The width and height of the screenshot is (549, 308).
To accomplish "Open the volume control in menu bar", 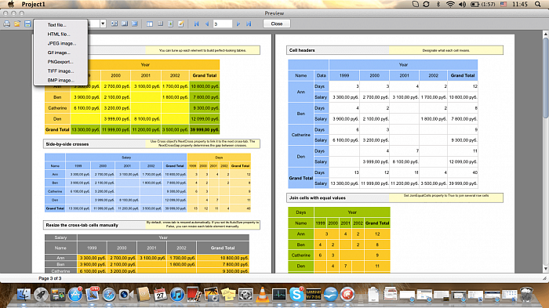I will tap(462, 4).
